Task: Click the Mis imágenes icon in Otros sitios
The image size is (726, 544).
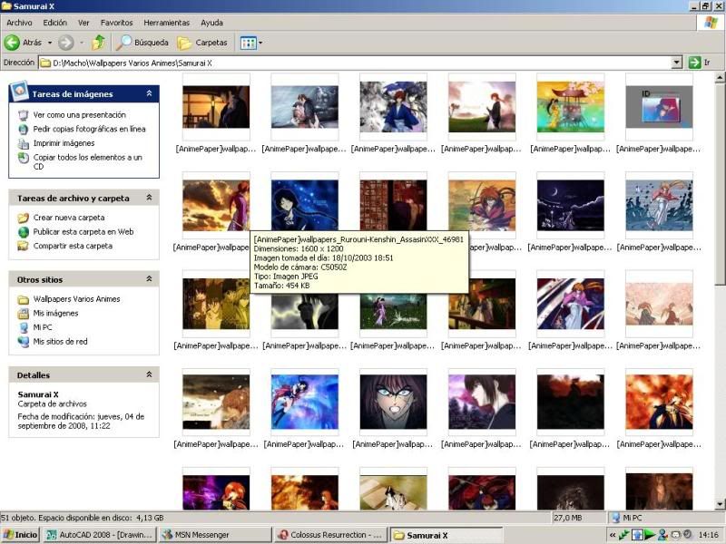Action: (24, 314)
